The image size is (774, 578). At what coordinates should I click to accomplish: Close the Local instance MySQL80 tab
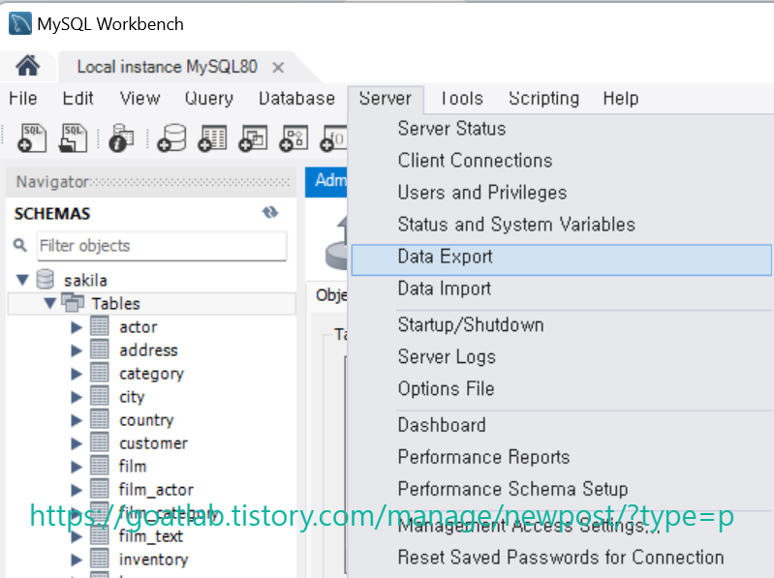(x=278, y=67)
